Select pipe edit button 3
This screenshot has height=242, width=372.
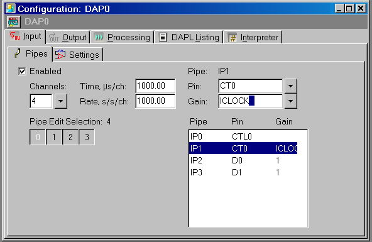click(x=87, y=137)
